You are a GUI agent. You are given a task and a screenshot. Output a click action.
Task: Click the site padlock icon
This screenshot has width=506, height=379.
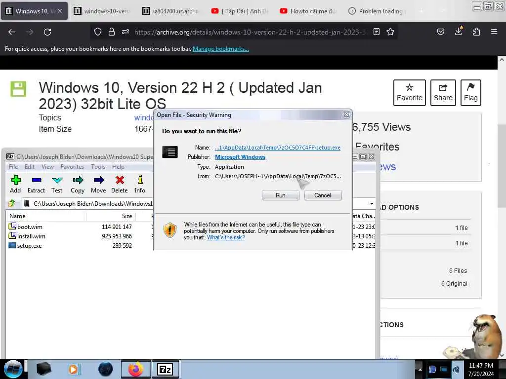click(112, 32)
